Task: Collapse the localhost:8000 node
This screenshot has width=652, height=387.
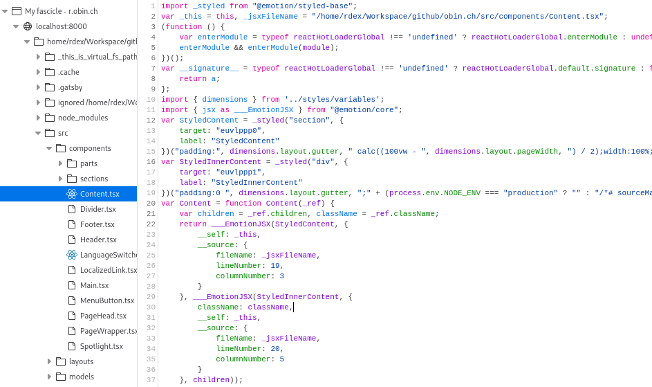Action: click(x=16, y=26)
